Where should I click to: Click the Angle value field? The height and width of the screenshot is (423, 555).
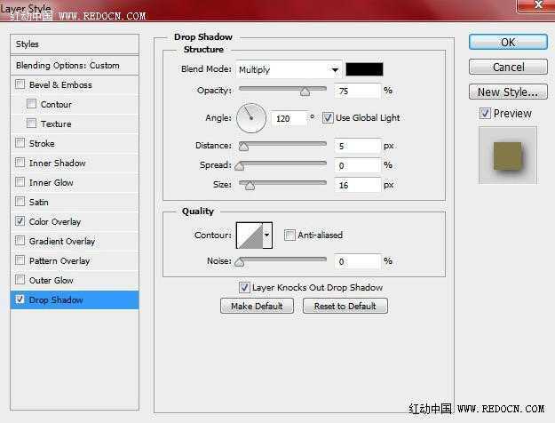289,118
